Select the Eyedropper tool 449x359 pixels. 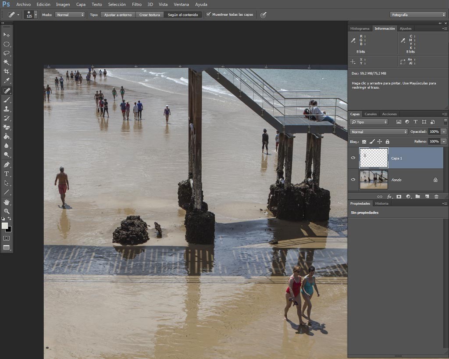click(7, 81)
